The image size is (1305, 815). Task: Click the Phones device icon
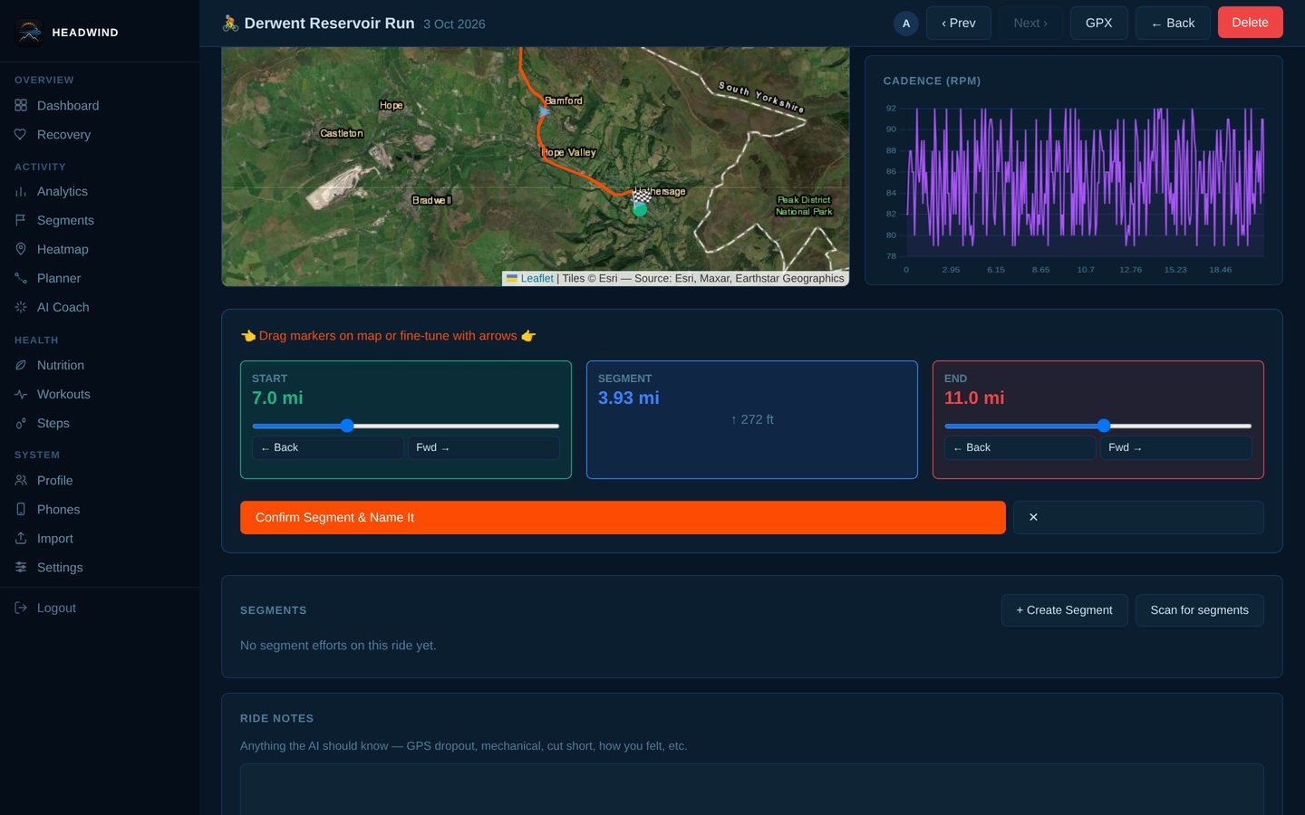[21, 509]
